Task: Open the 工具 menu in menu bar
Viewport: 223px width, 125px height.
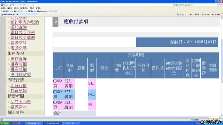Action: (x=32, y=8)
